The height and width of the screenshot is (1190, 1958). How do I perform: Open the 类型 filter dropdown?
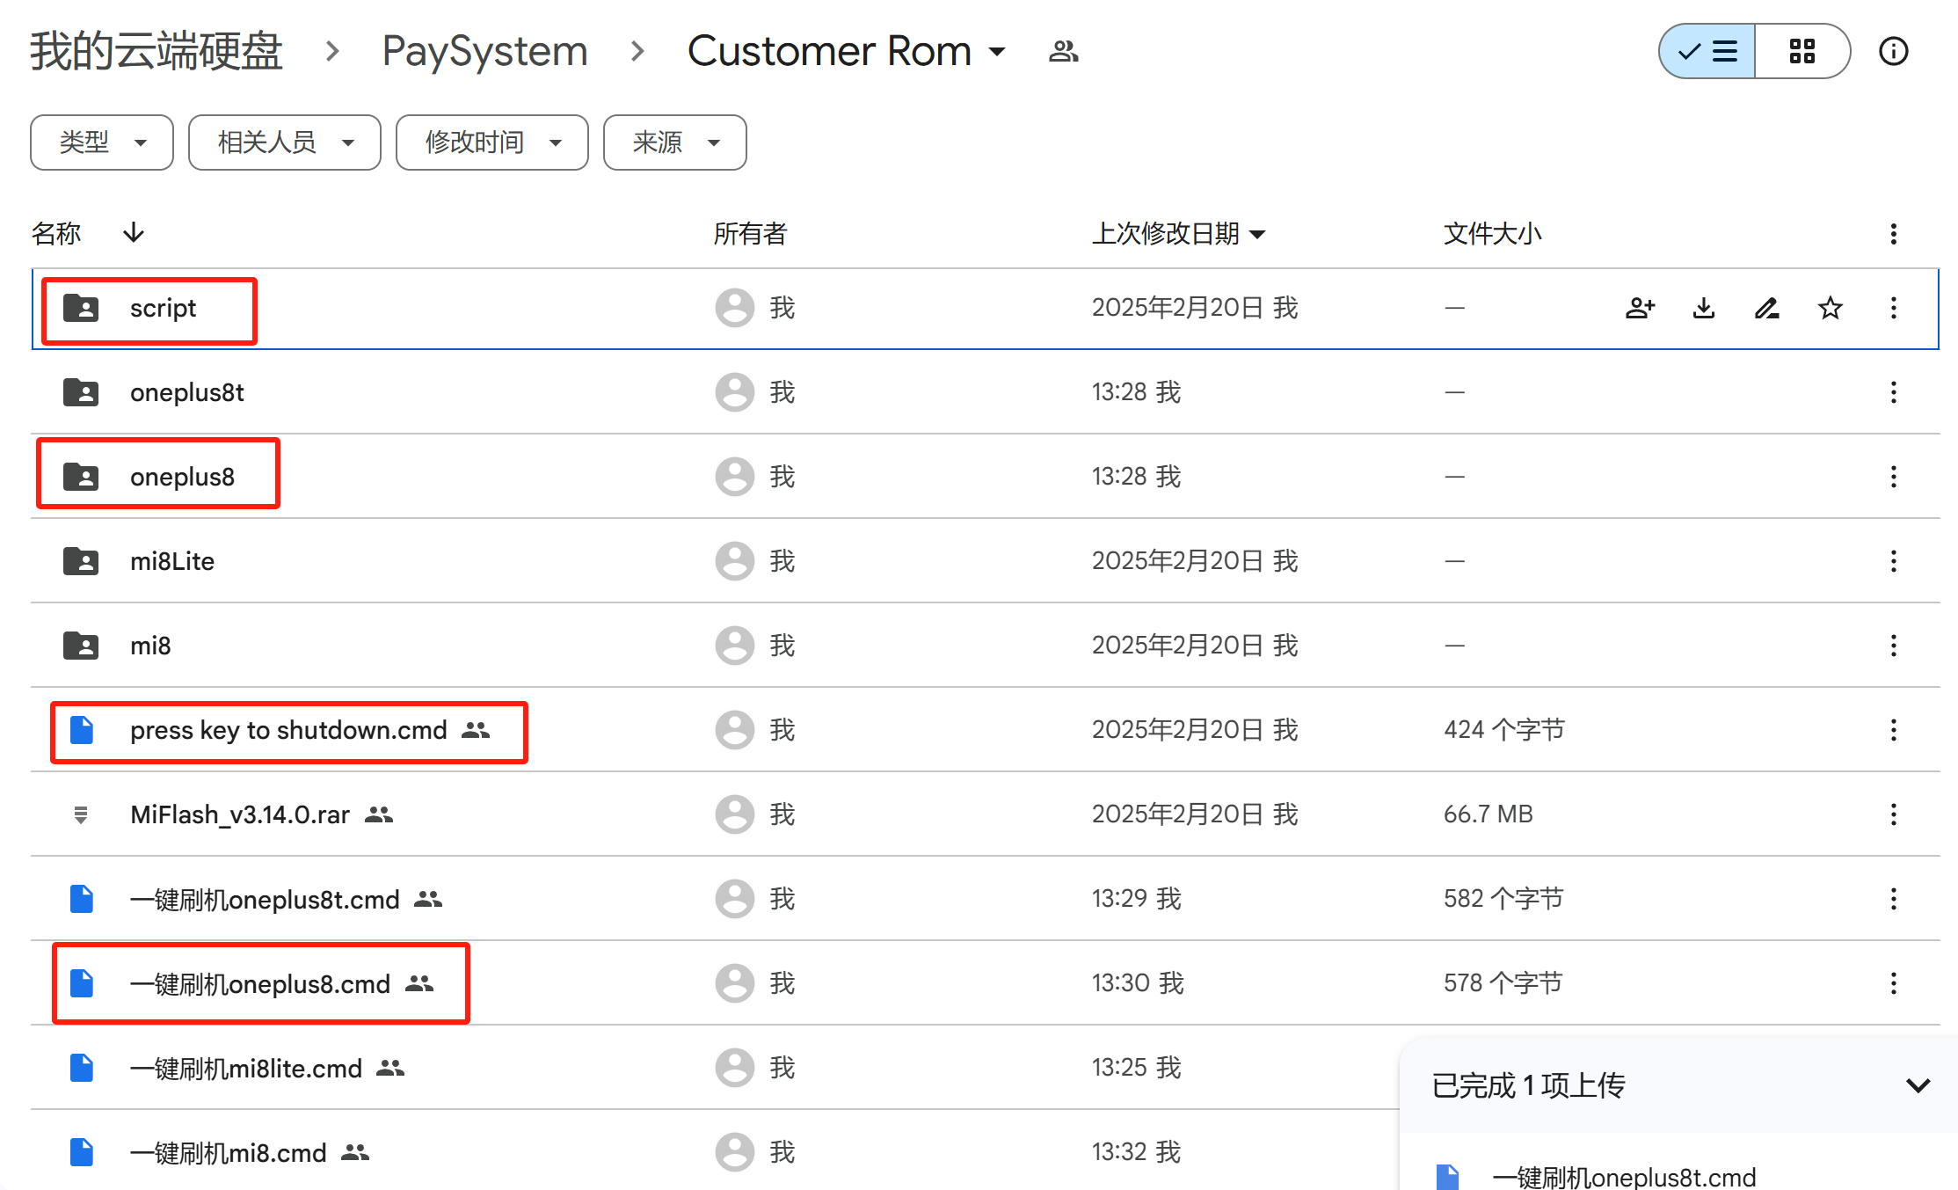point(102,142)
